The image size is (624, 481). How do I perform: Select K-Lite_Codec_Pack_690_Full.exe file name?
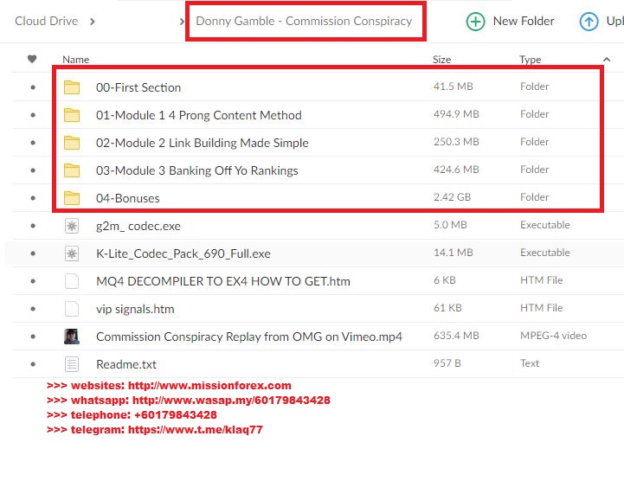coord(183,253)
